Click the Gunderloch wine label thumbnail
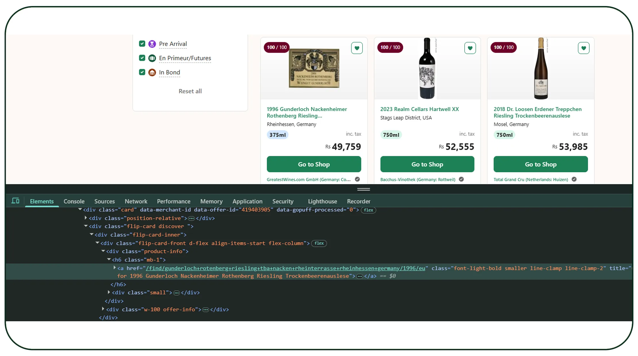Image resolution: width=638 pixels, height=356 pixels. [x=314, y=68]
